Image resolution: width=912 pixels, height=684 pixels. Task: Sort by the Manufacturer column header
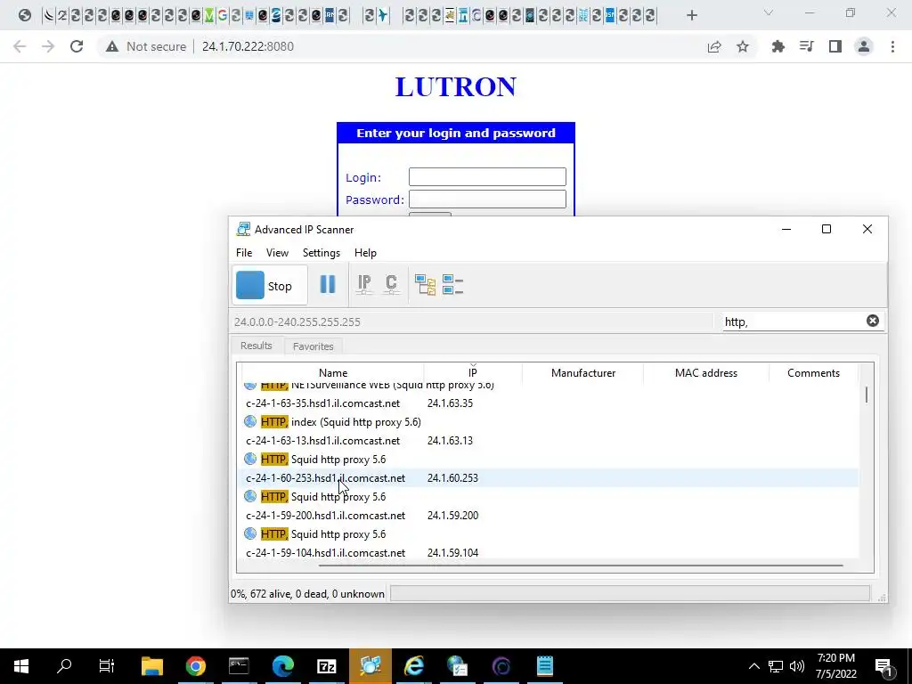[x=582, y=373]
